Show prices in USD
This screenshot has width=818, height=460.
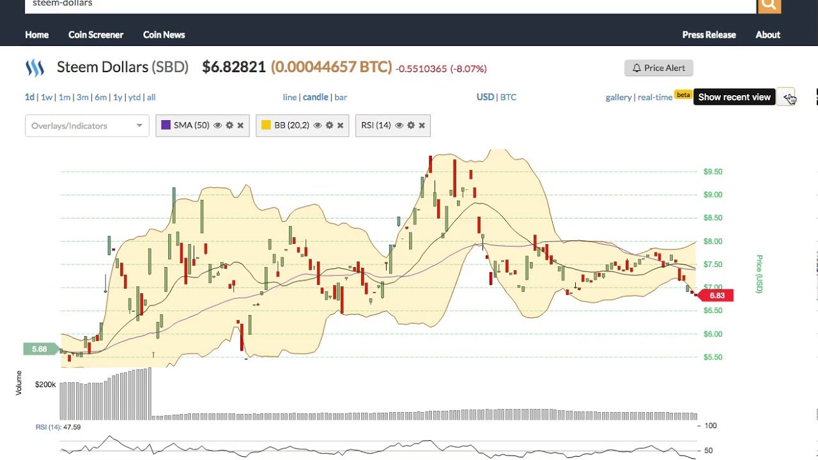click(485, 97)
